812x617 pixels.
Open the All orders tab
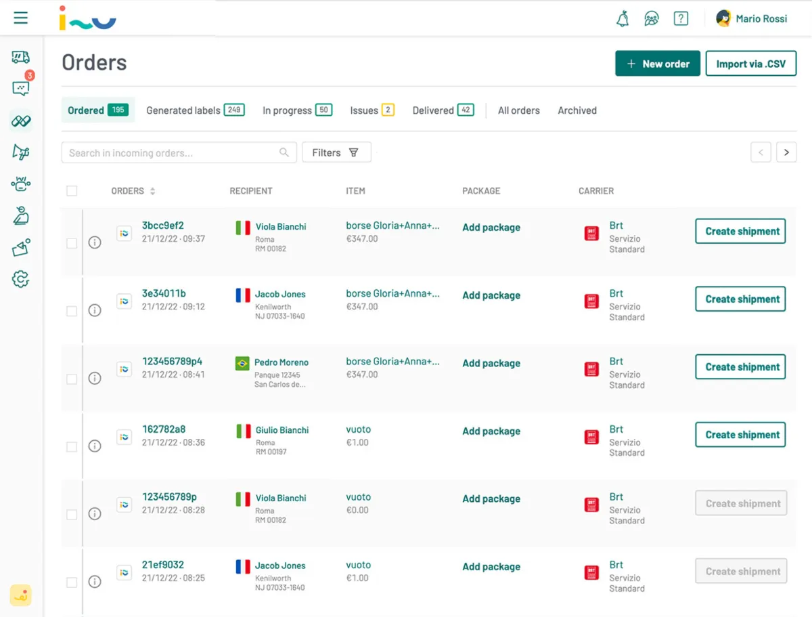[519, 110]
